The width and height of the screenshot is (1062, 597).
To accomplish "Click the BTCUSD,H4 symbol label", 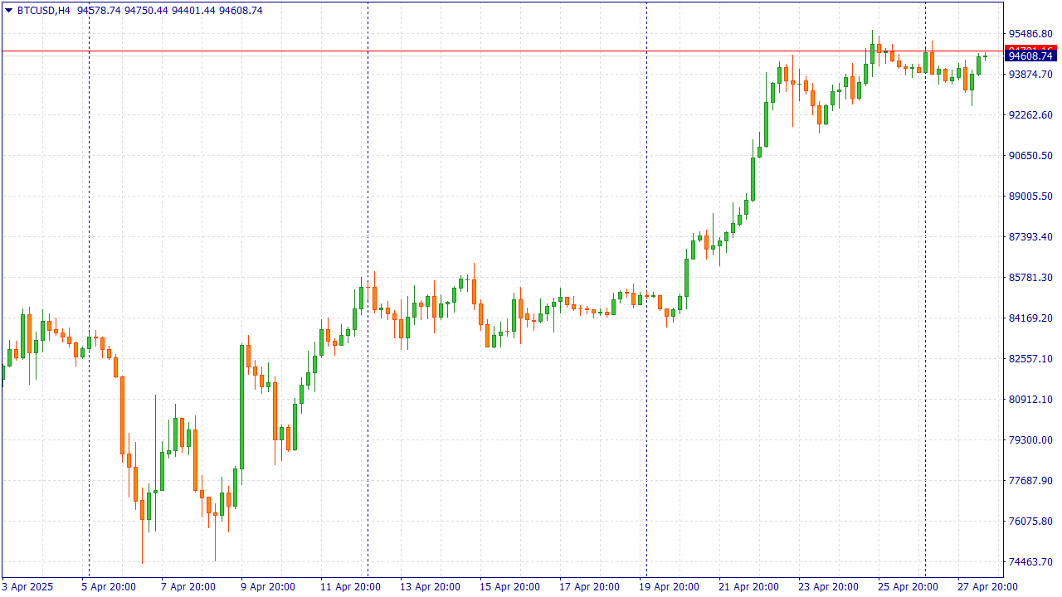I will 43,11.
